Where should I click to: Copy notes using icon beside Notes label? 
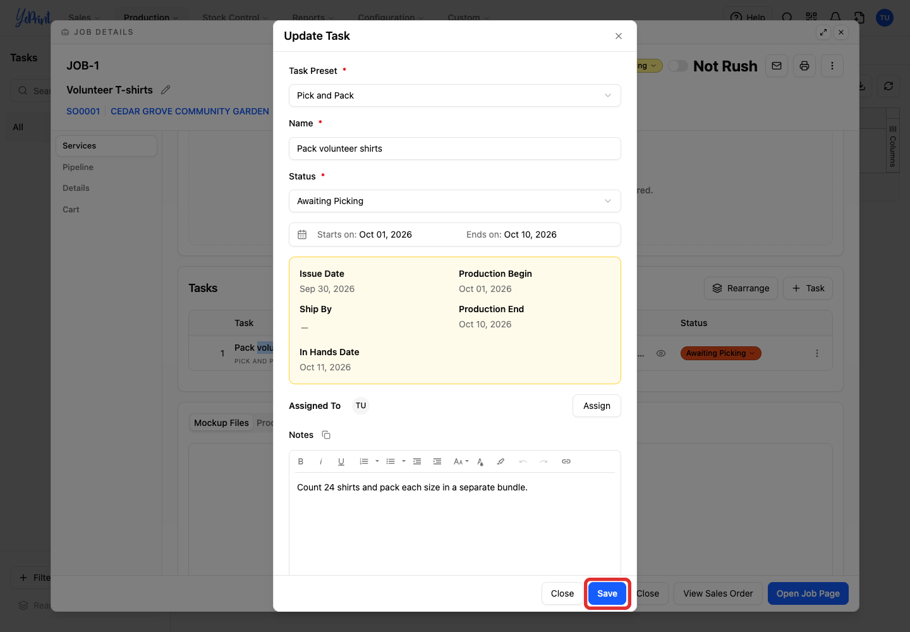(326, 435)
